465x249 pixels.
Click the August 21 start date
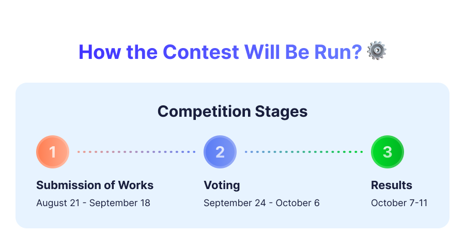click(58, 203)
